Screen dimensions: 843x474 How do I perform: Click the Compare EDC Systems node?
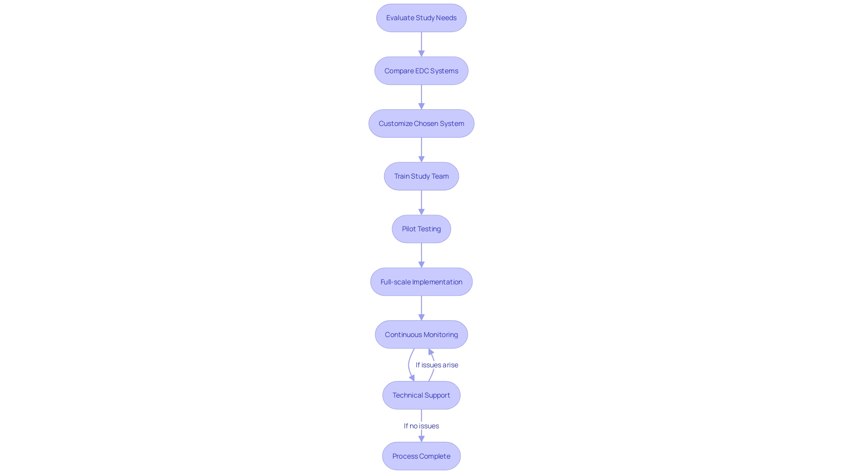tap(421, 71)
